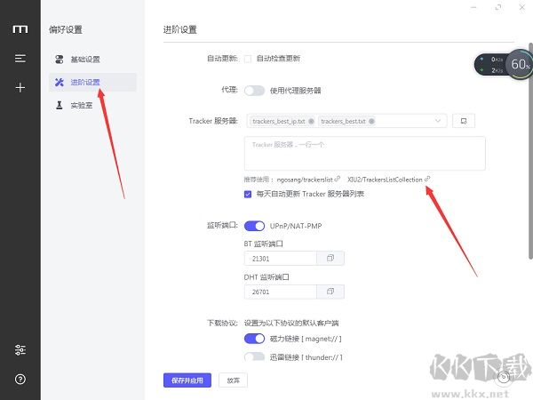Viewport: 533px width, 400px height.
Task: Click the 60% memory ball
Action: pyautogui.click(x=520, y=64)
